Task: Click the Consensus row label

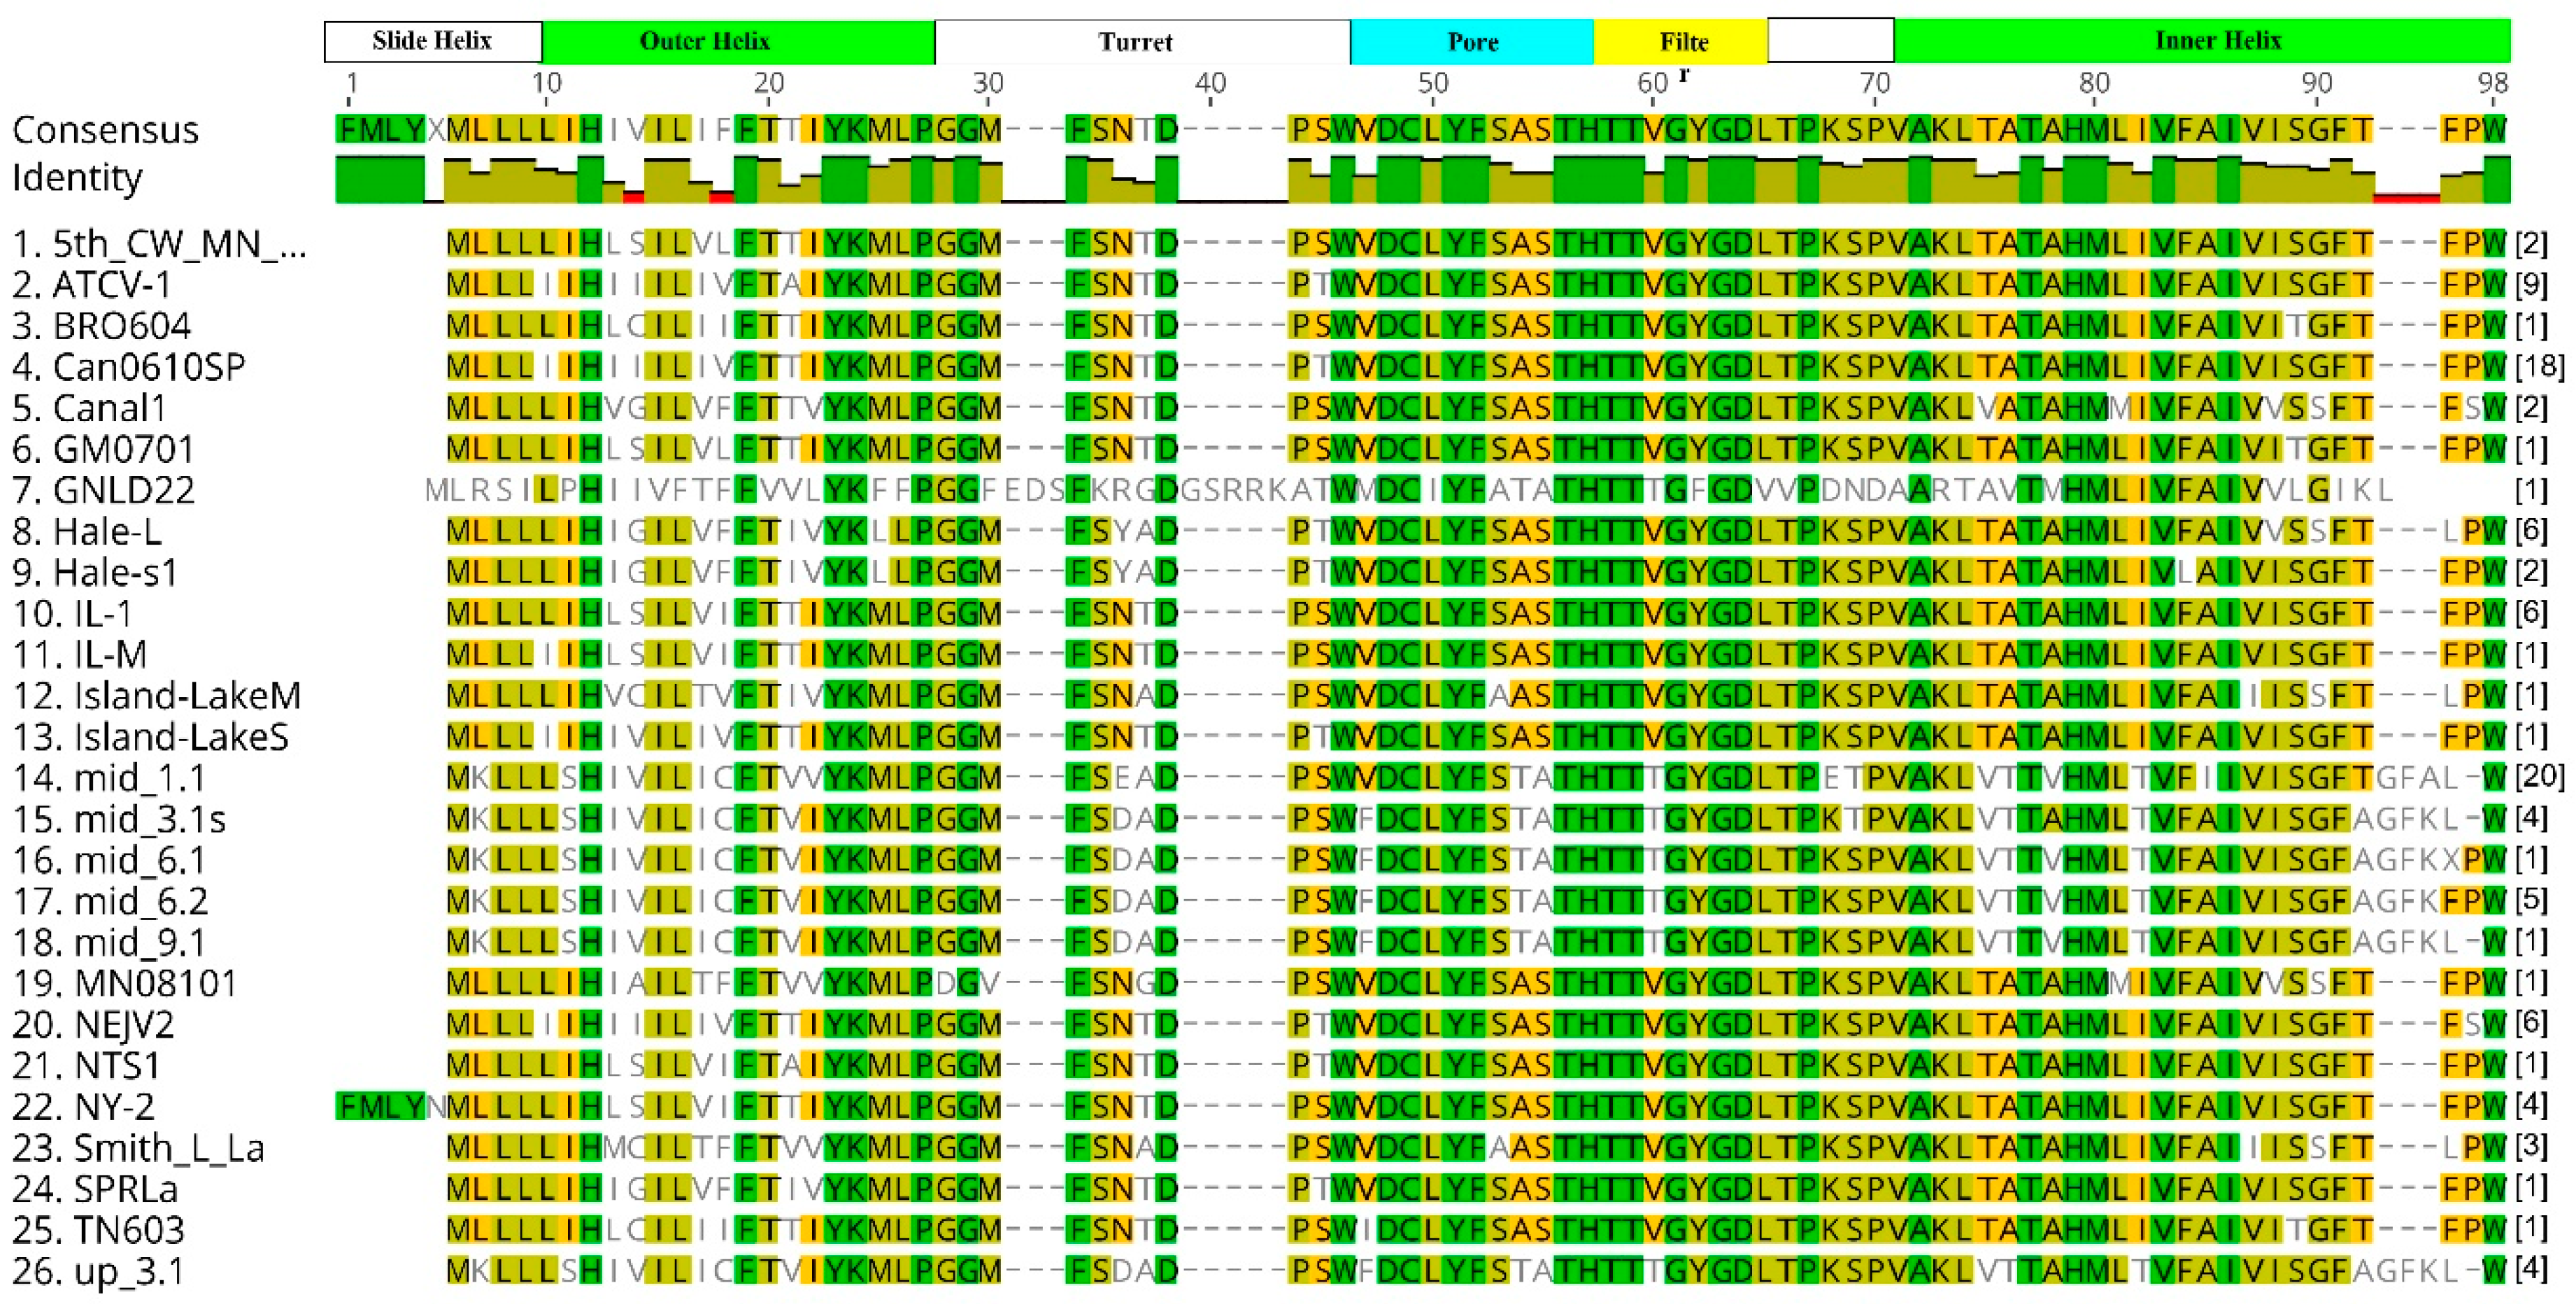Action: (105, 130)
